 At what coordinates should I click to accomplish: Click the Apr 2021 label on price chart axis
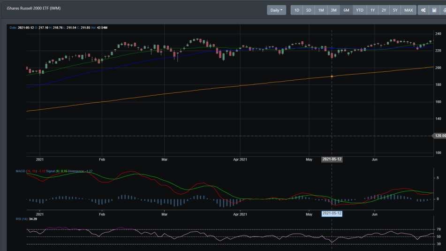240,160
